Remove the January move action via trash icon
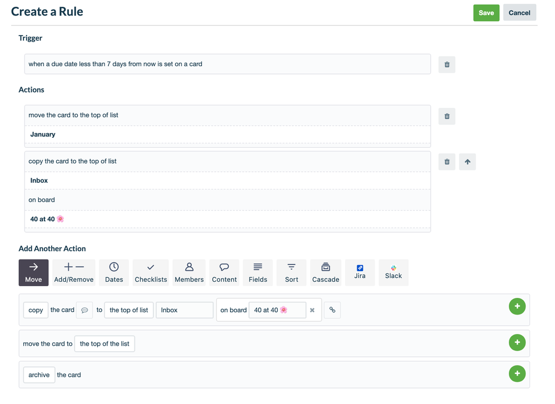 (x=447, y=116)
